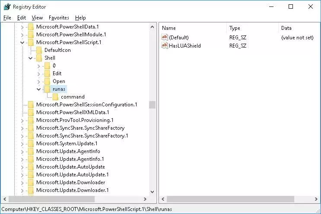The image size is (321, 214).
Task: Click the Shell key folder icon
Action: (x=39, y=58)
